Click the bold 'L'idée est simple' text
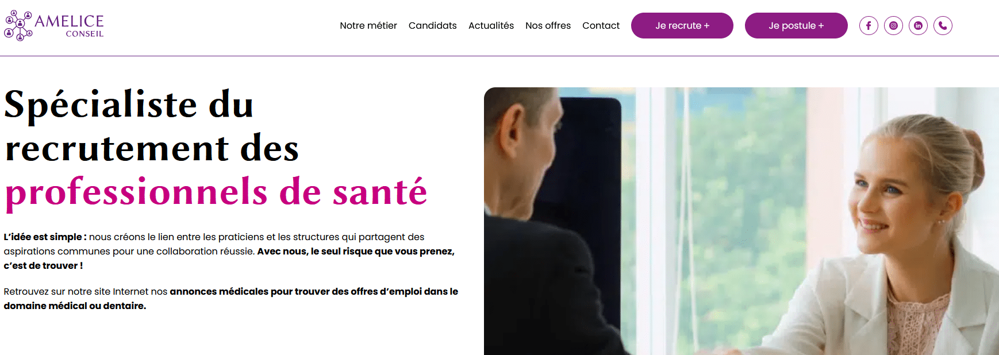 point(45,237)
